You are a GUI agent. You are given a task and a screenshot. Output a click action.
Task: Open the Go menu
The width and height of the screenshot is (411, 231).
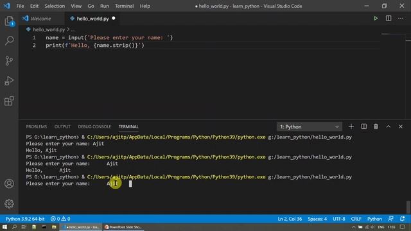pos(91,6)
